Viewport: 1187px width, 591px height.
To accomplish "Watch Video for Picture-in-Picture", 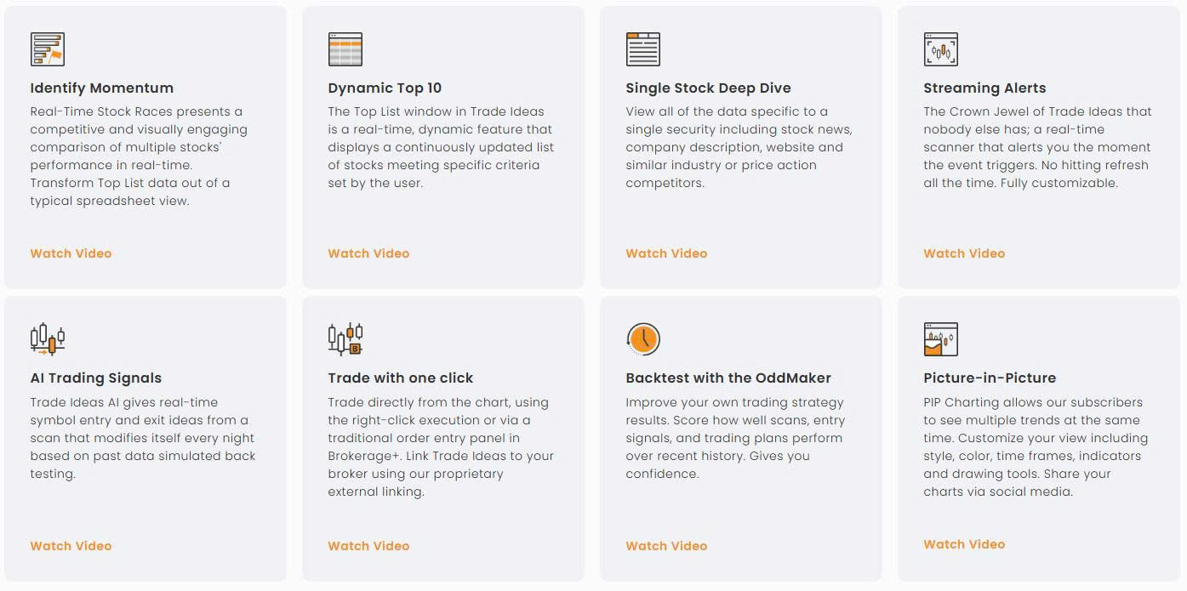I will (x=964, y=544).
